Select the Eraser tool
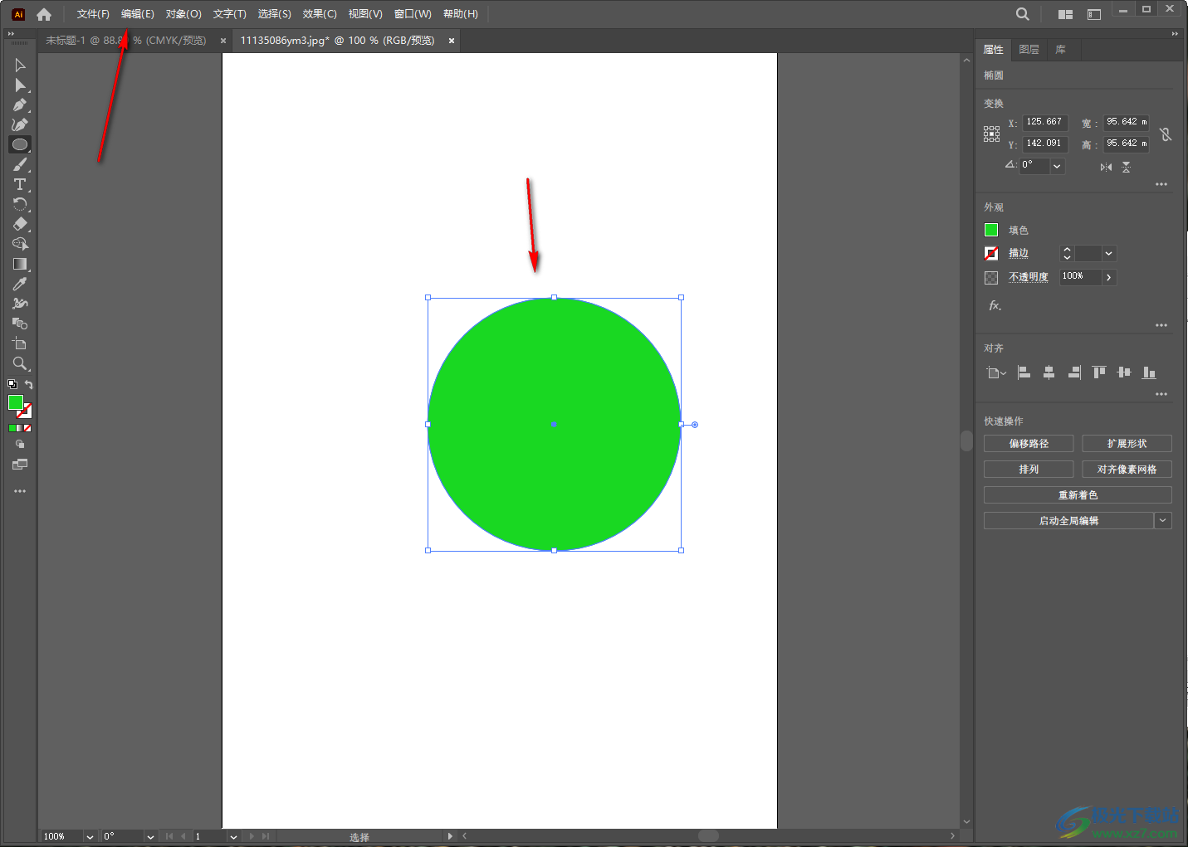The height and width of the screenshot is (847, 1188). point(20,224)
